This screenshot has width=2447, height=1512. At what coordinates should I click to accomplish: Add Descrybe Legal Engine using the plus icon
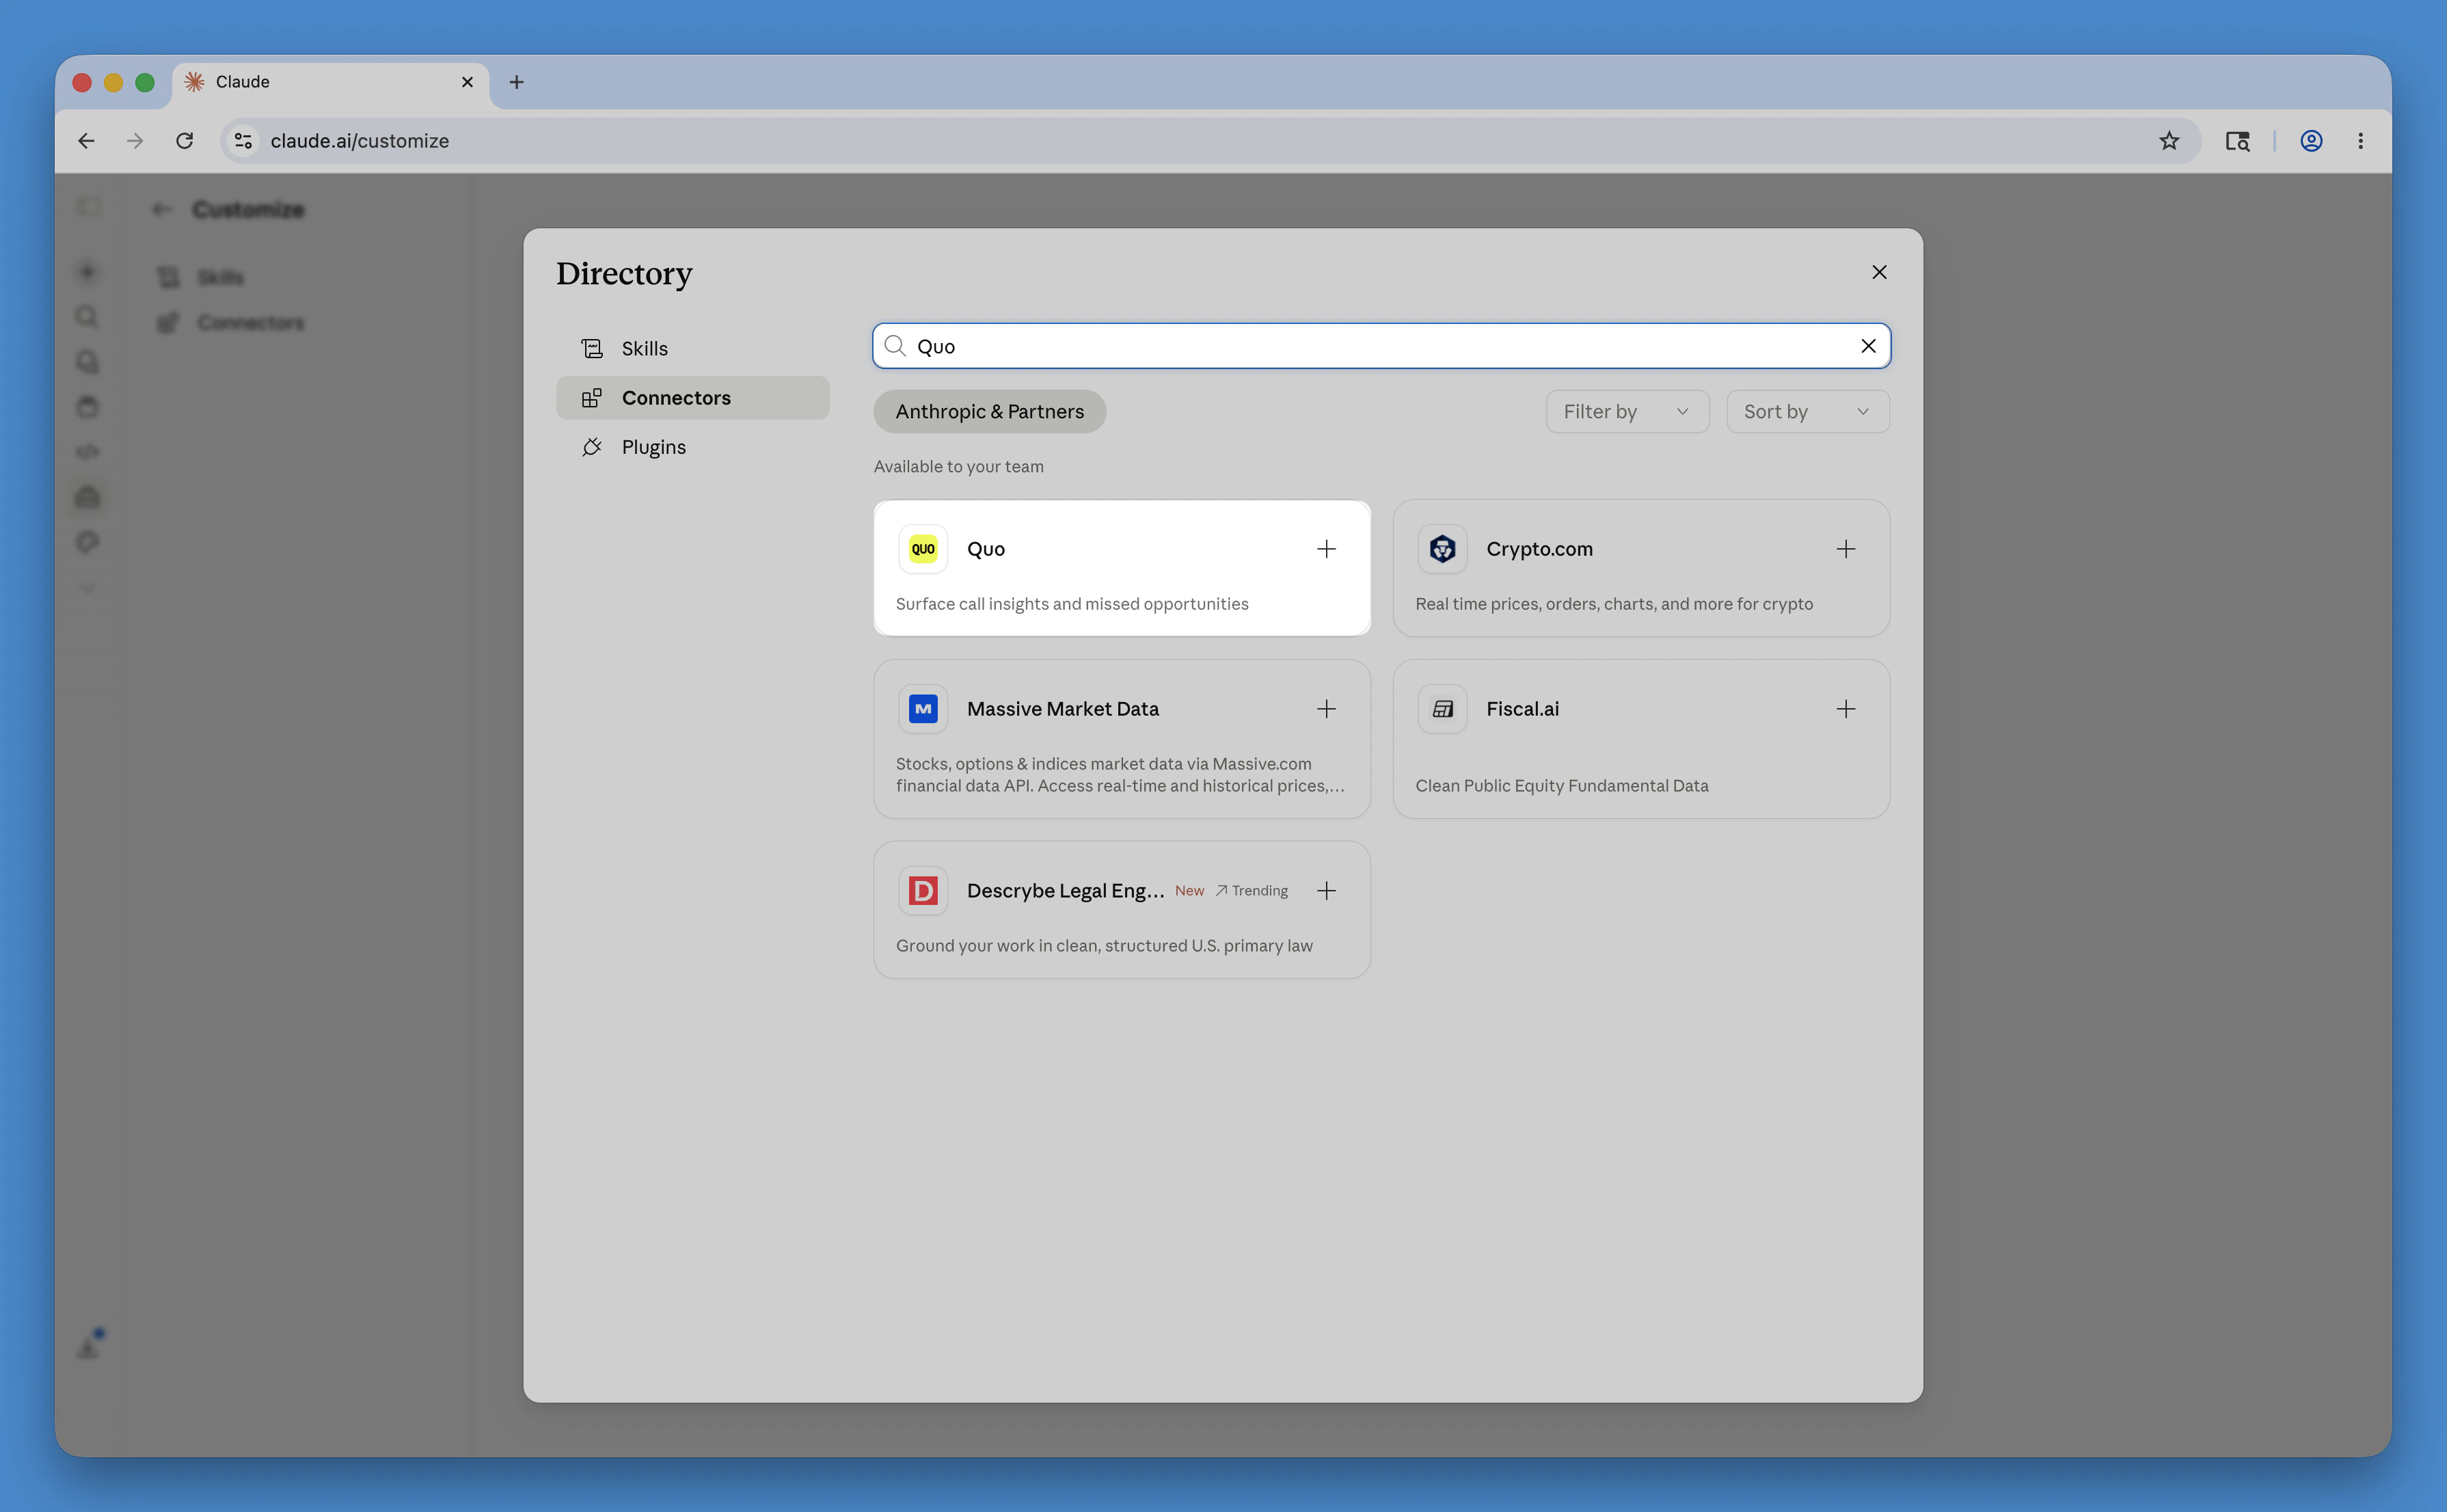point(1326,891)
